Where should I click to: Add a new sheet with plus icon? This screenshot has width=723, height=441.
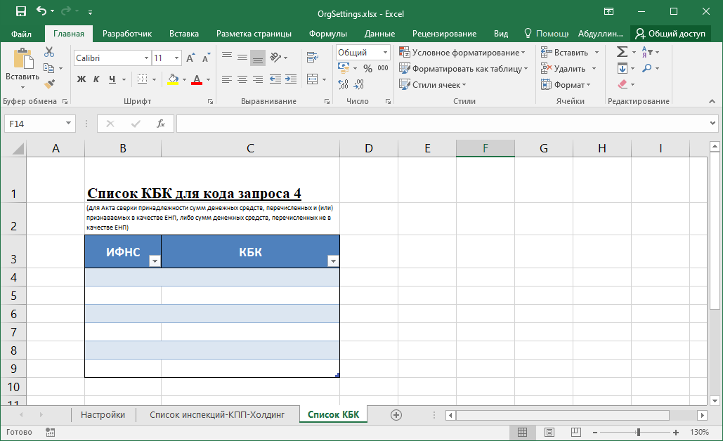click(396, 415)
